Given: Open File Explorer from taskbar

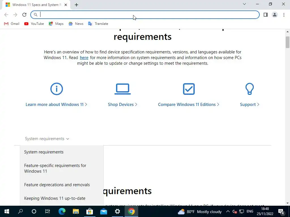Looking at the screenshot, I should (x=76, y=211).
